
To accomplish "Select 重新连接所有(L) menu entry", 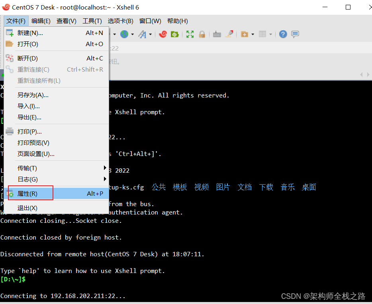I will pyautogui.click(x=57, y=80).
